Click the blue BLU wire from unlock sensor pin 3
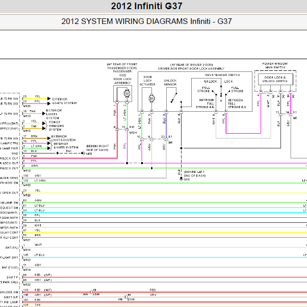Screen dimensions: 307x307 [x=166, y=125]
